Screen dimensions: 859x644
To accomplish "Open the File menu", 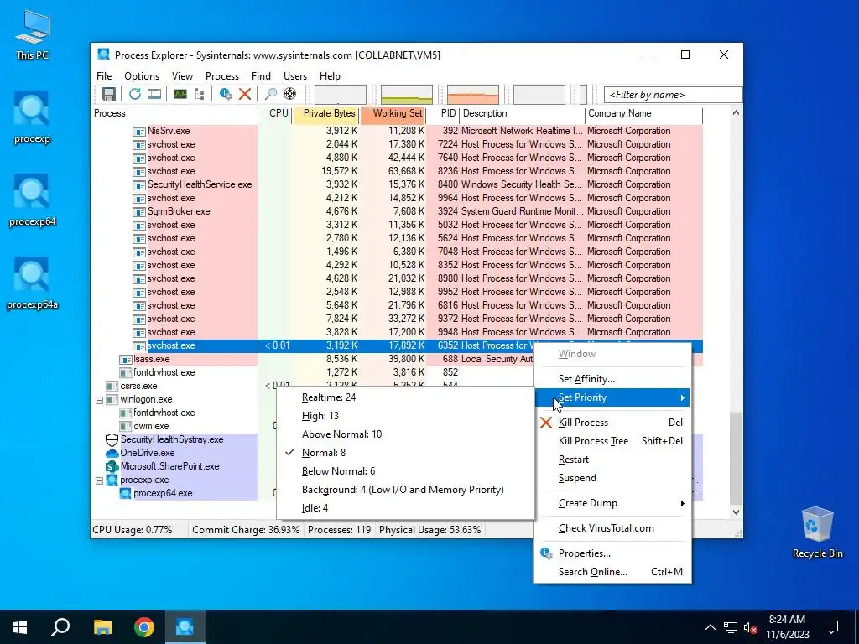I will [103, 76].
